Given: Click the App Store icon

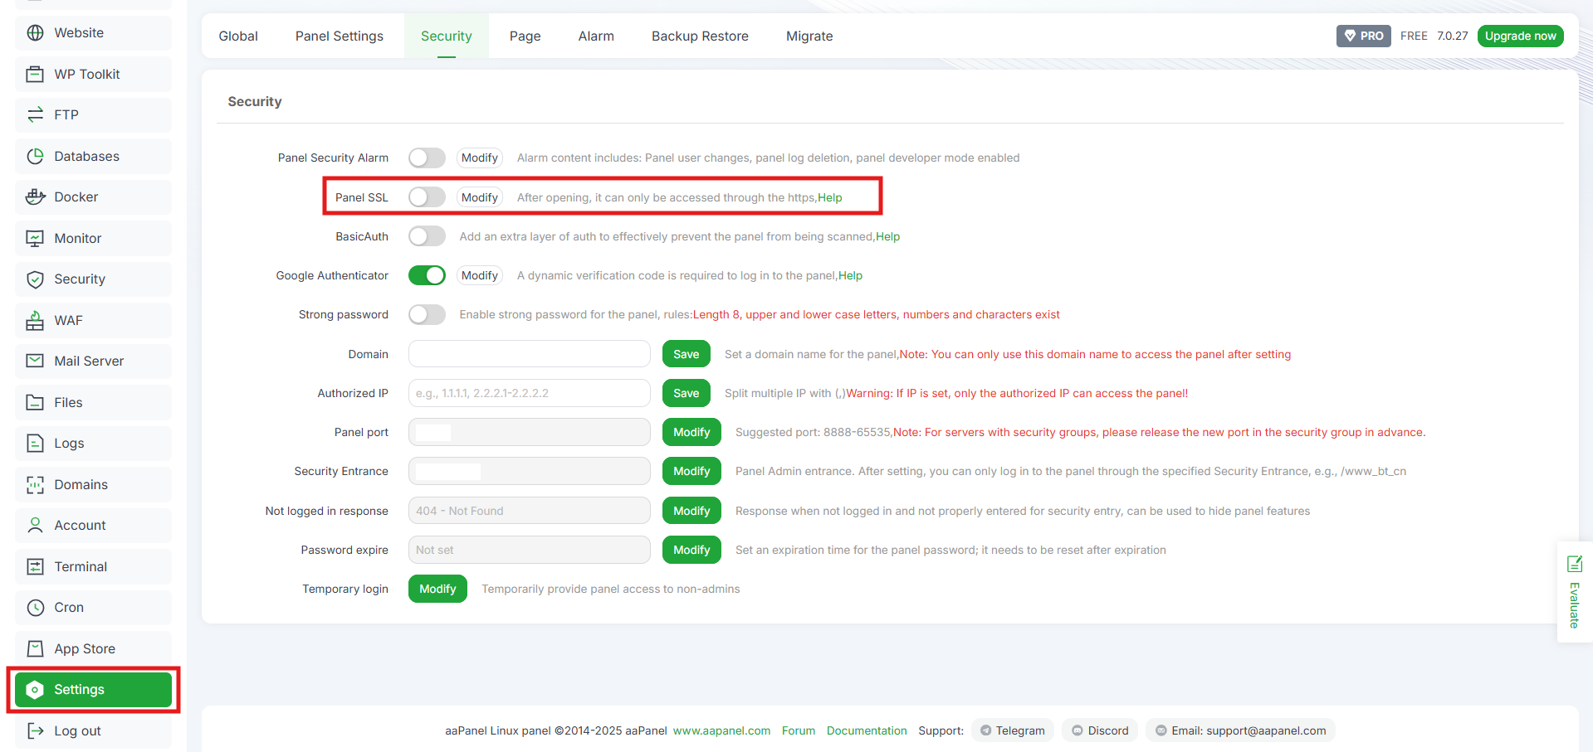Looking at the screenshot, I should (x=35, y=648).
